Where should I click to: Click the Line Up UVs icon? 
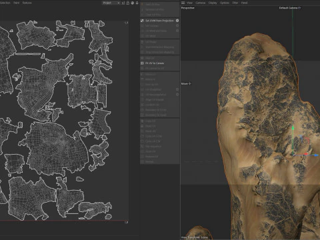coord(142,85)
